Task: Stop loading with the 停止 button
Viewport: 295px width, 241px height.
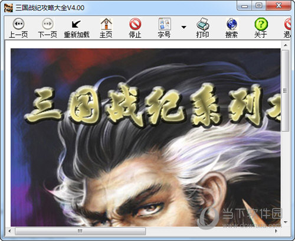Action: [135, 28]
